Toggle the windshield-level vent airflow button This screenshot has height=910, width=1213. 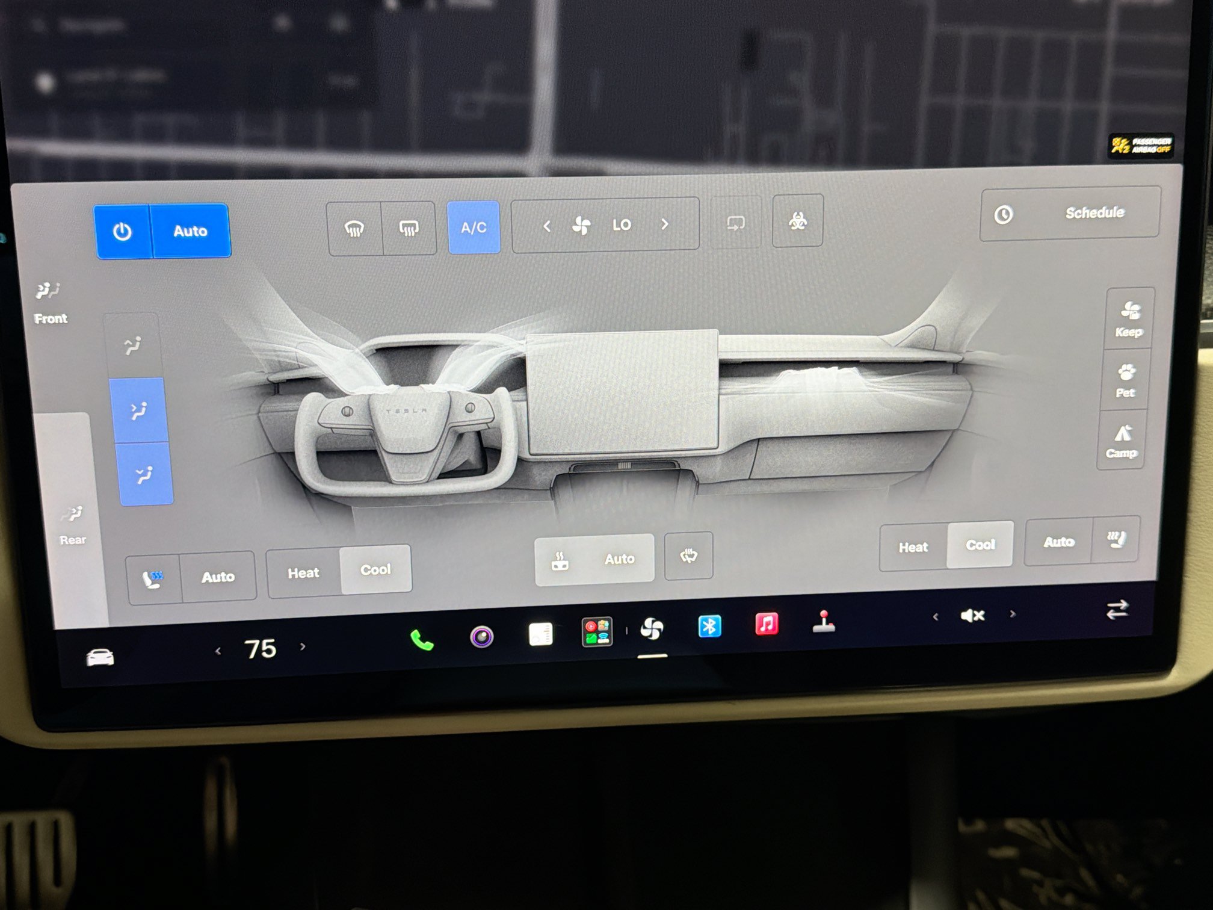tap(134, 345)
